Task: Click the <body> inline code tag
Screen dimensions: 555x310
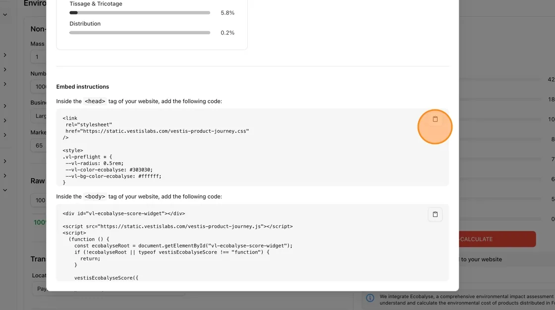Action: pyautogui.click(x=95, y=197)
